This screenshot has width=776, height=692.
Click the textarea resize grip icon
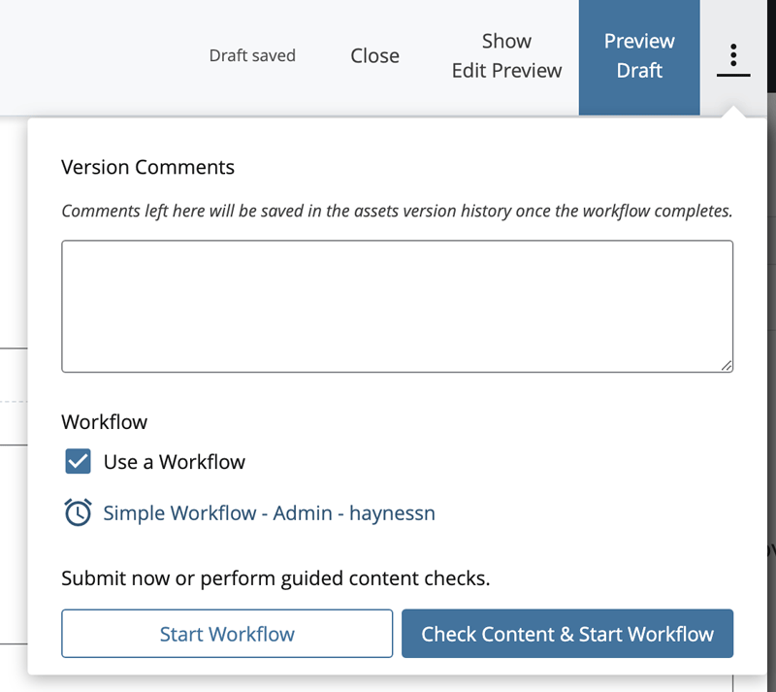click(x=727, y=365)
